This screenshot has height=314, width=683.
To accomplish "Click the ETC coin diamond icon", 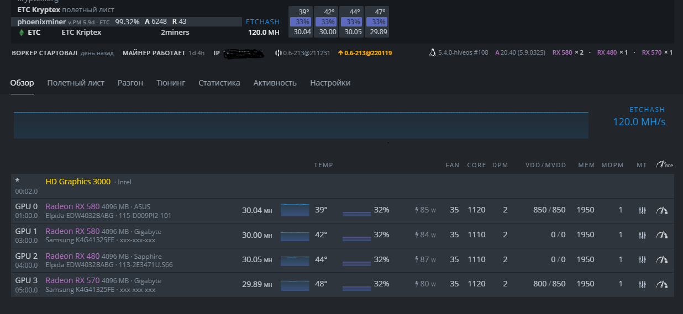I will [22, 33].
